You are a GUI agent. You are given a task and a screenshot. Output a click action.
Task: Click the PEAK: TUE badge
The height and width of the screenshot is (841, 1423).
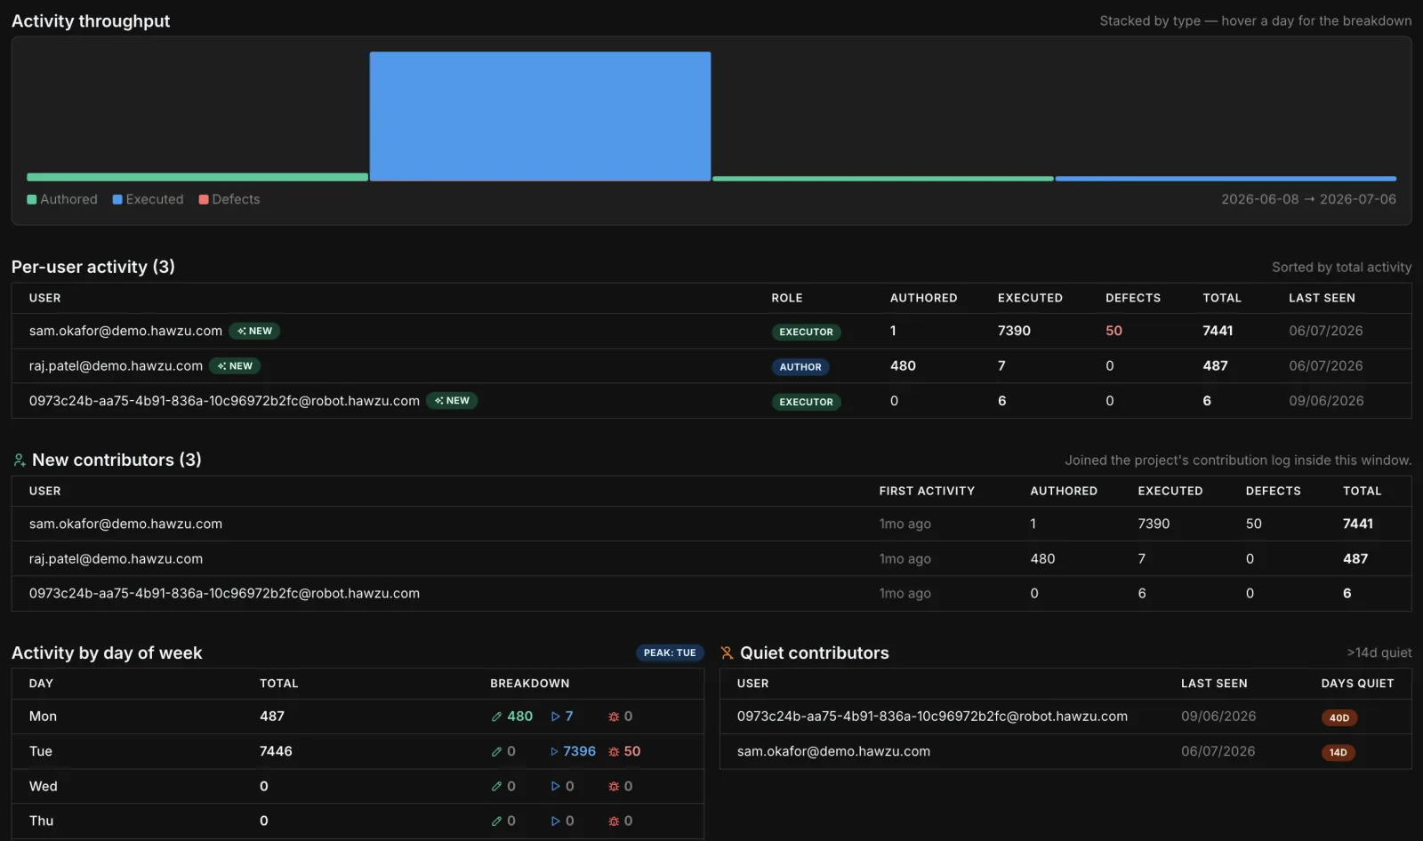(x=670, y=653)
